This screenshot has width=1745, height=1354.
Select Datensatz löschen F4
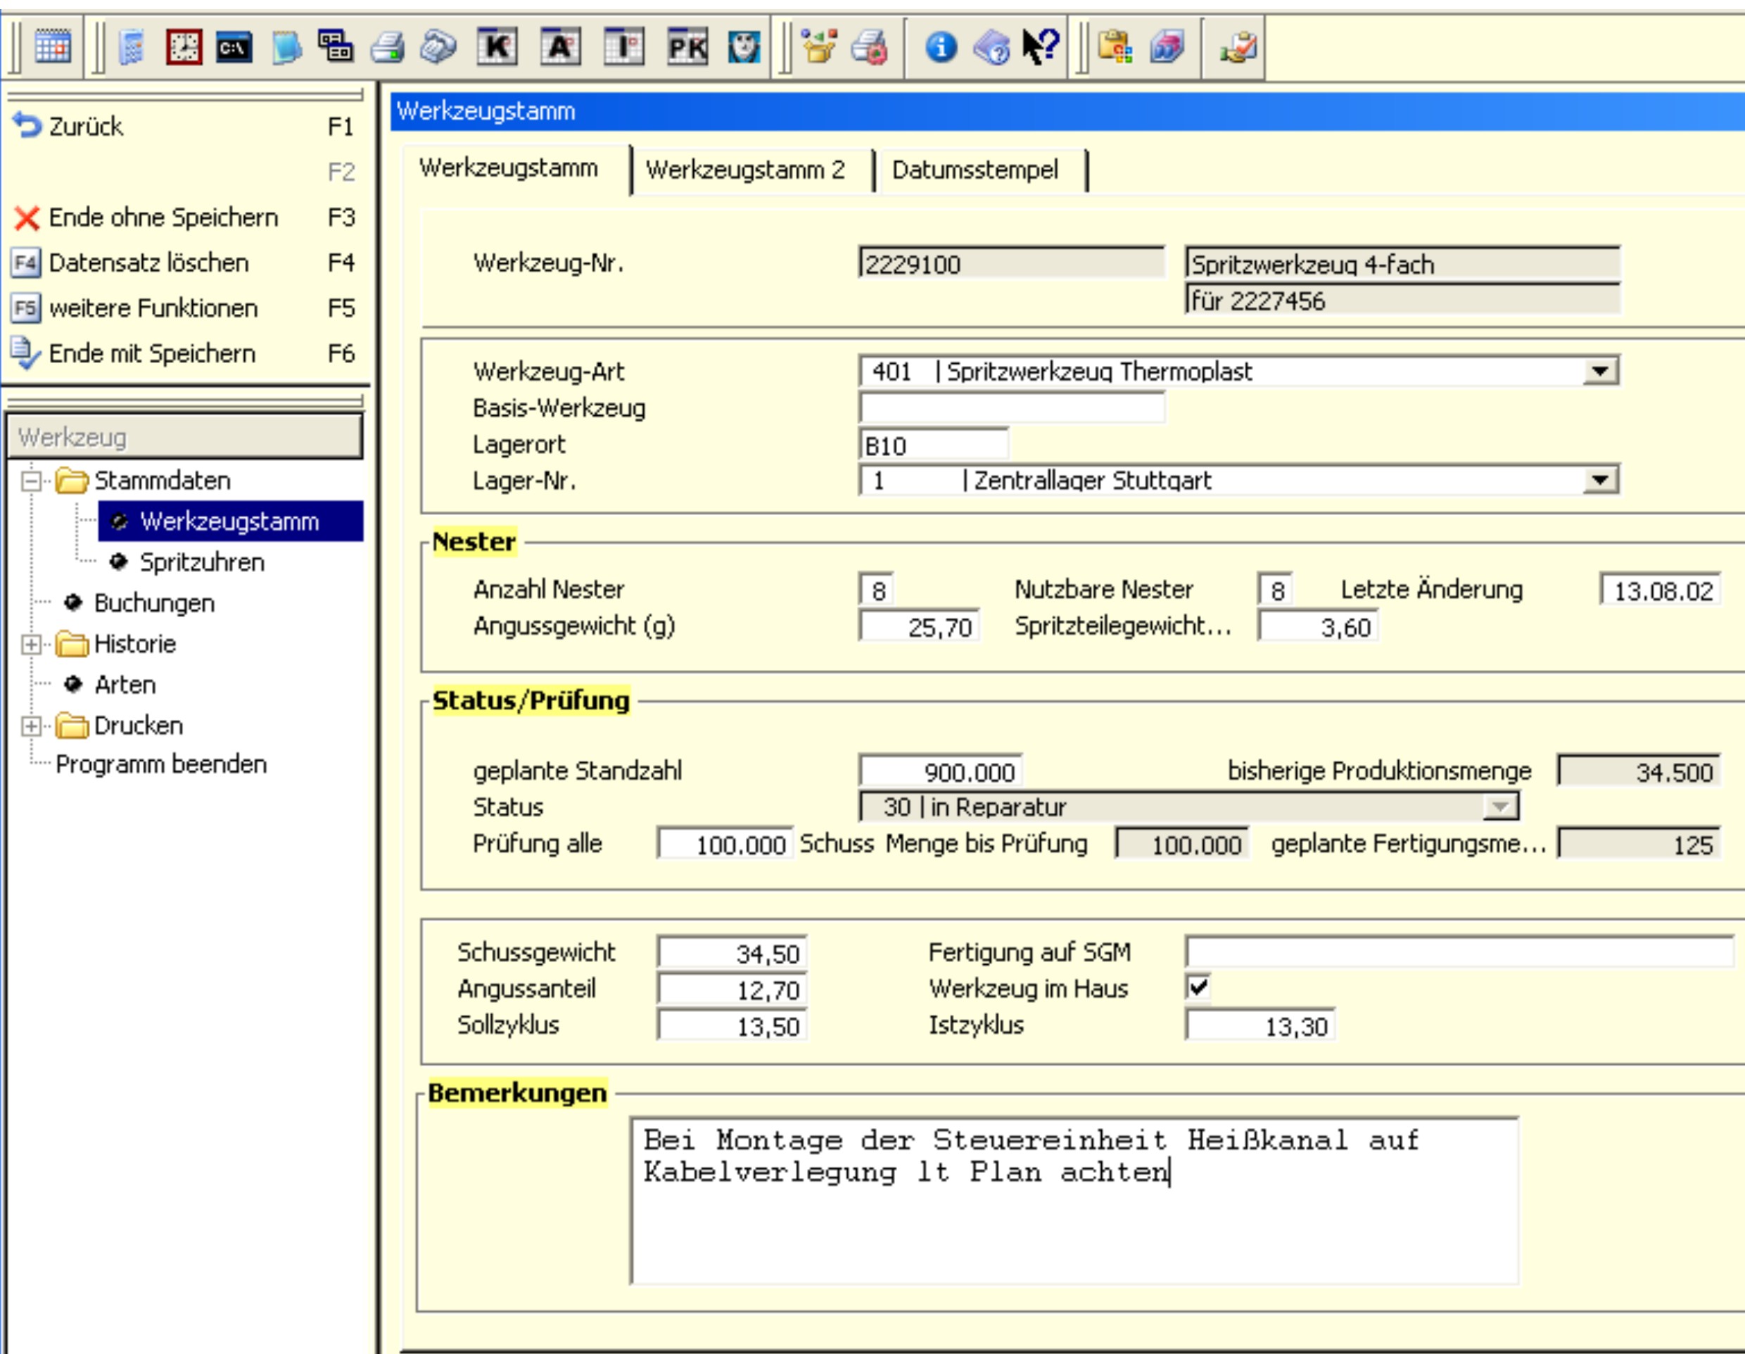[x=148, y=262]
